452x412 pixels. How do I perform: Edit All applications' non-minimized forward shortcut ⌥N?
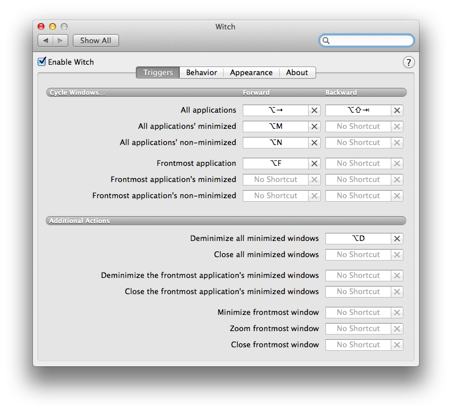pos(276,143)
